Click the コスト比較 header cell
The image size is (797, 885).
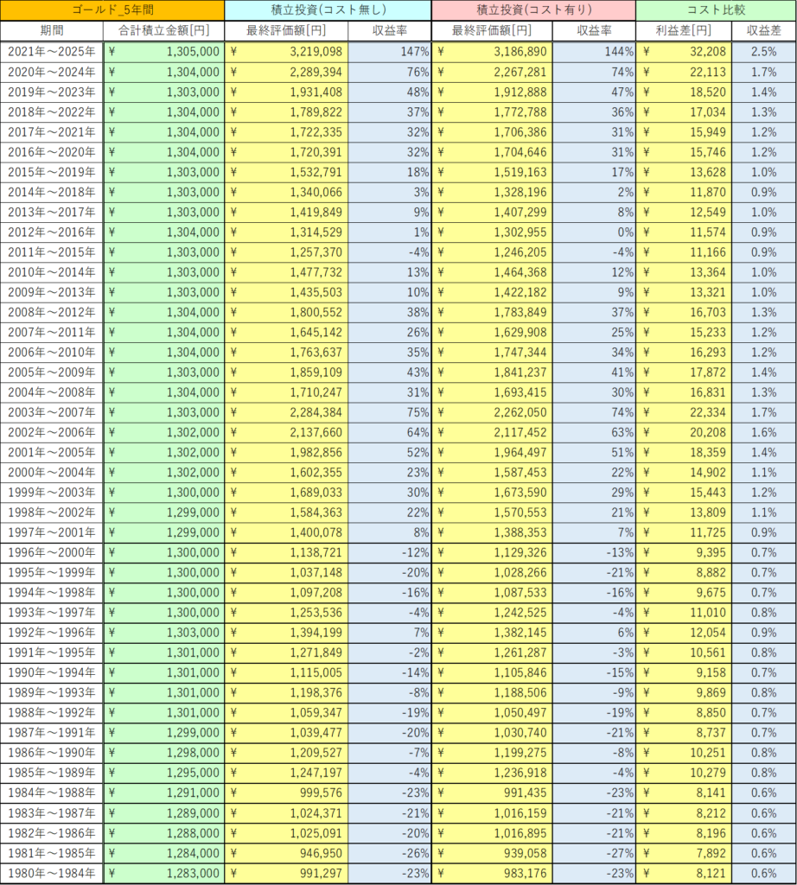pos(716,10)
